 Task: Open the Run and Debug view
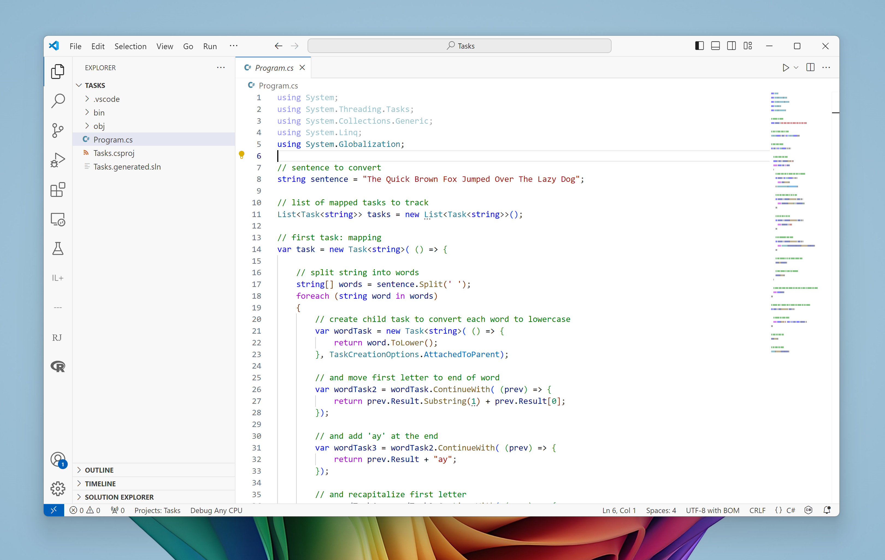(x=58, y=160)
